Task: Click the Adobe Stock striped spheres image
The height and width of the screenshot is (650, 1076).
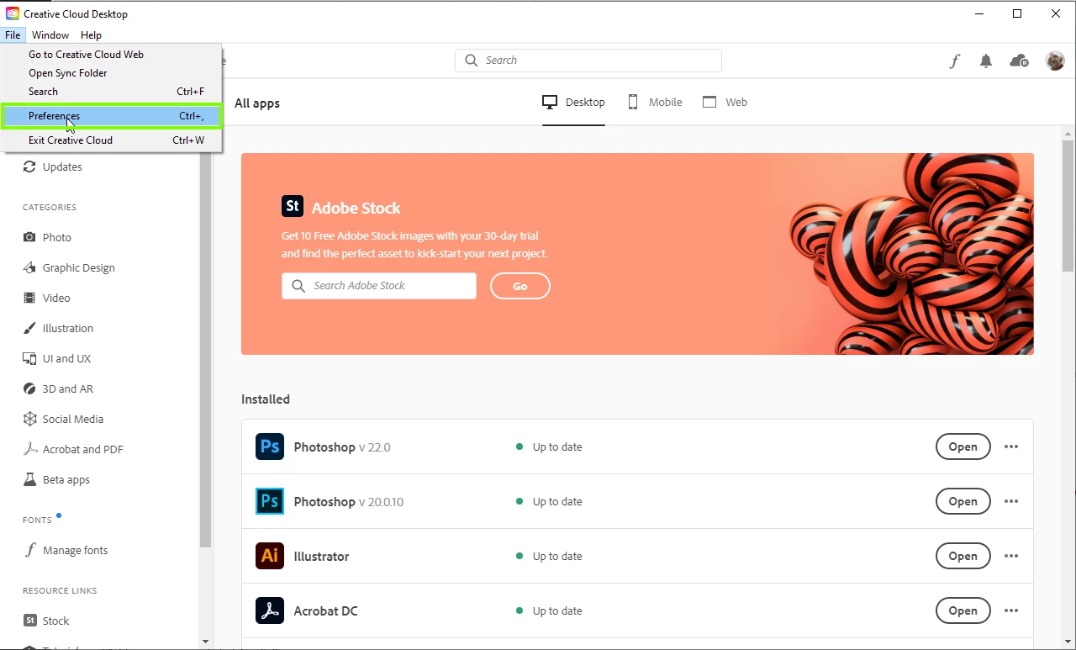Action: tap(910, 254)
